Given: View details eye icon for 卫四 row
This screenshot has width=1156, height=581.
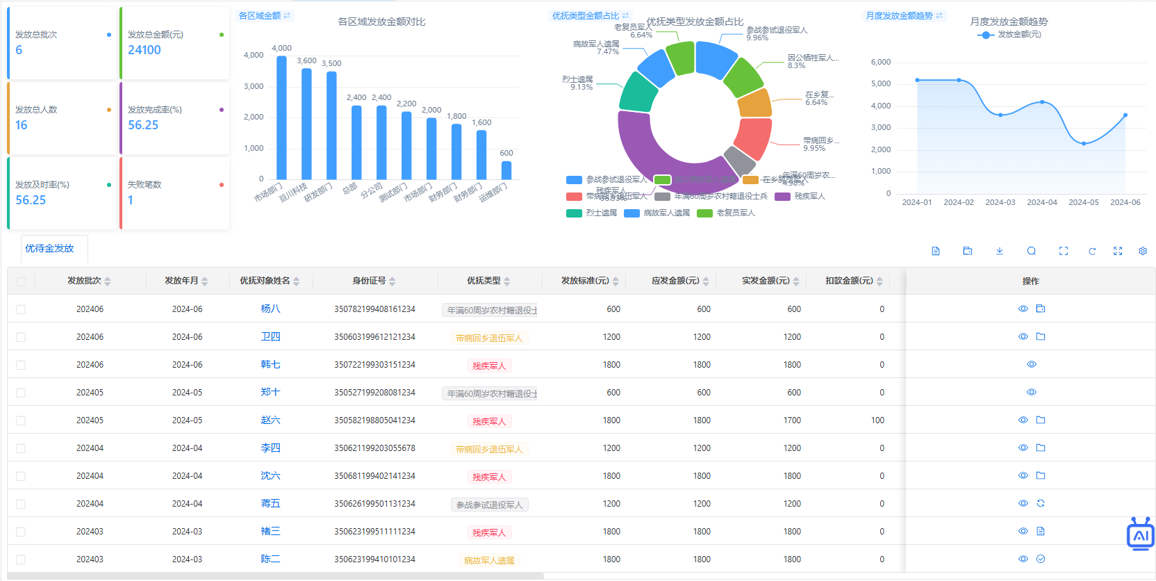Looking at the screenshot, I should 1023,336.
